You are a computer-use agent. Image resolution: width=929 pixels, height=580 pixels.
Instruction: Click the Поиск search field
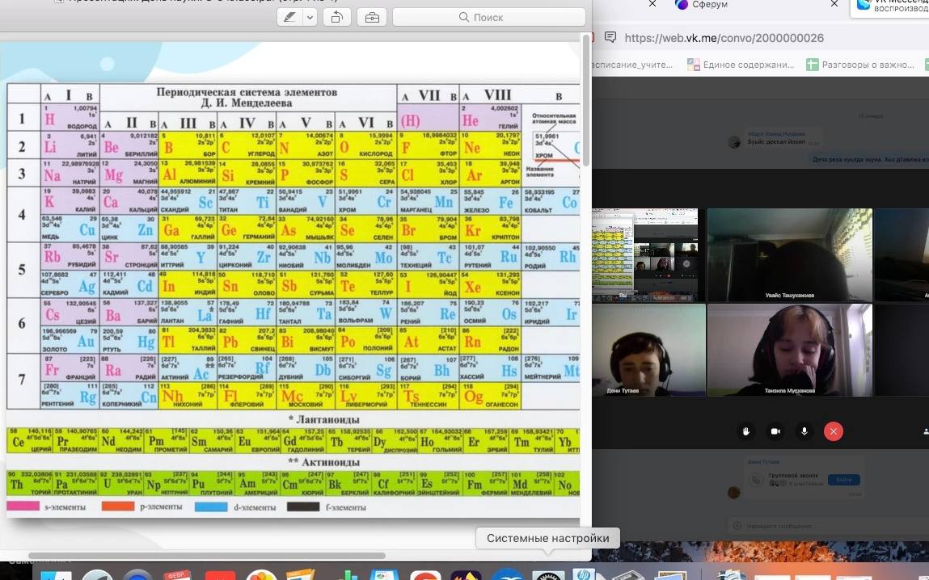[x=488, y=17]
